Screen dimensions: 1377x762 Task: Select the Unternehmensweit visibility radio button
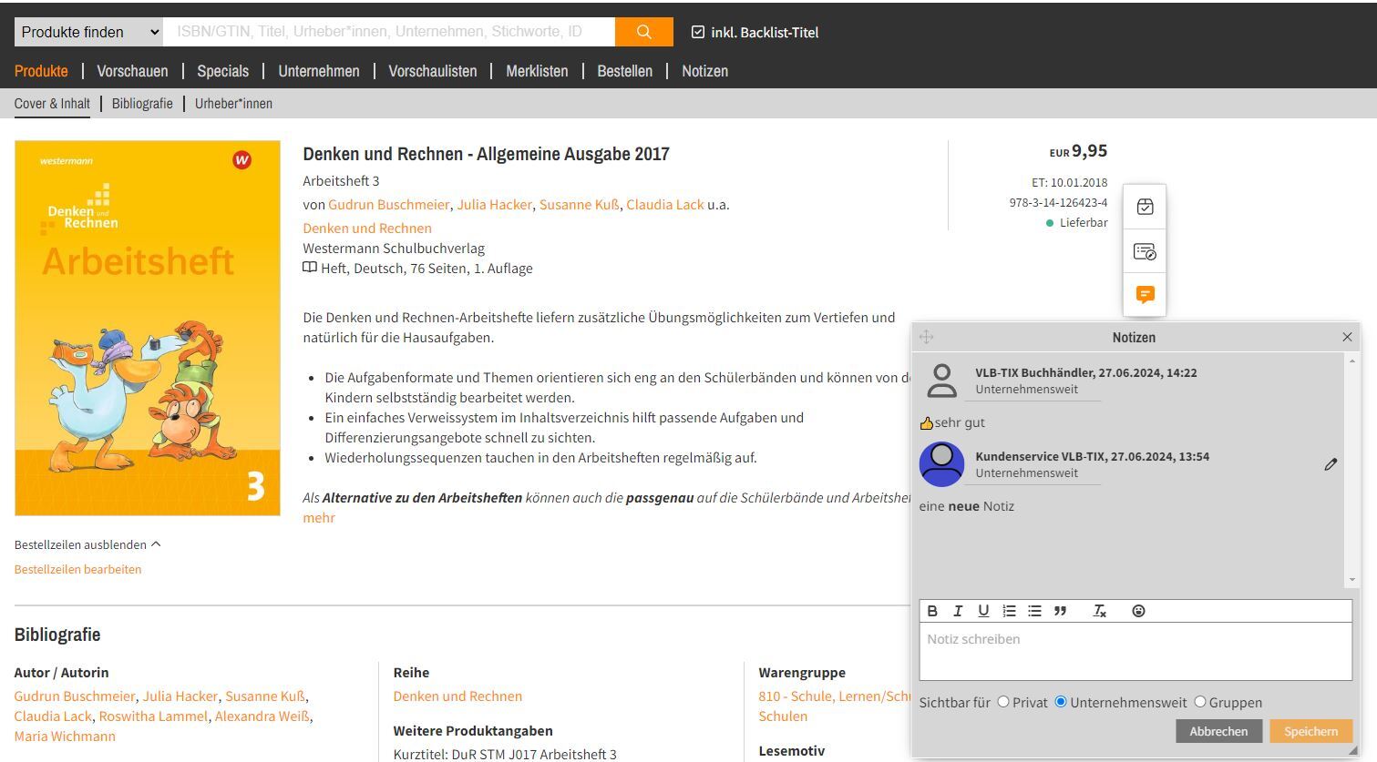tap(1061, 702)
